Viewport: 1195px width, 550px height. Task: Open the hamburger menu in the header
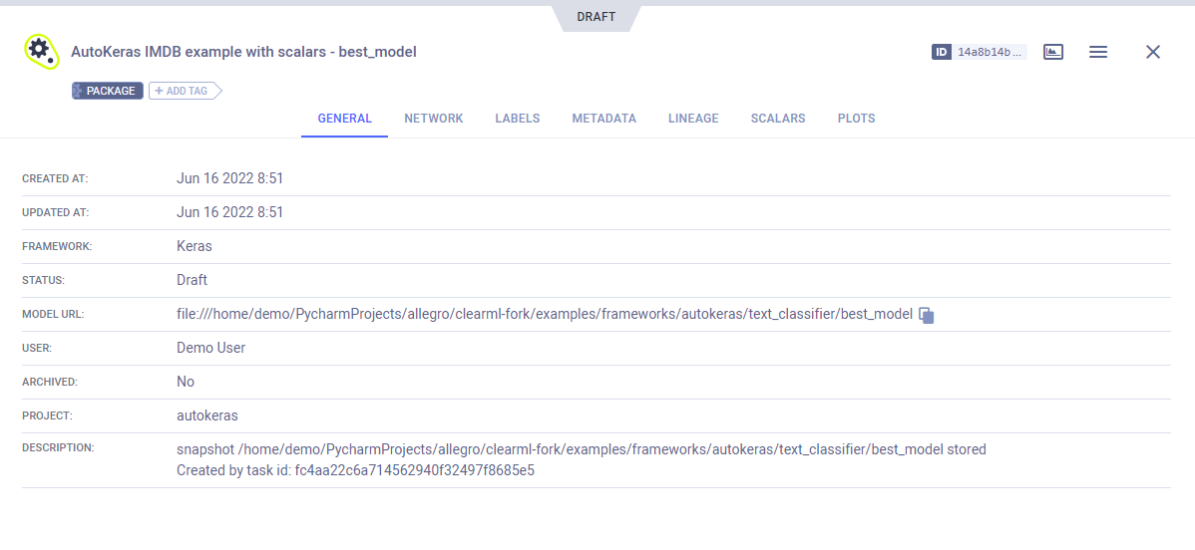pyautogui.click(x=1098, y=52)
